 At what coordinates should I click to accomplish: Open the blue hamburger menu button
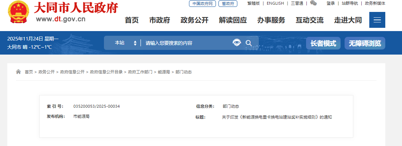pyautogui.click(x=377, y=20)
